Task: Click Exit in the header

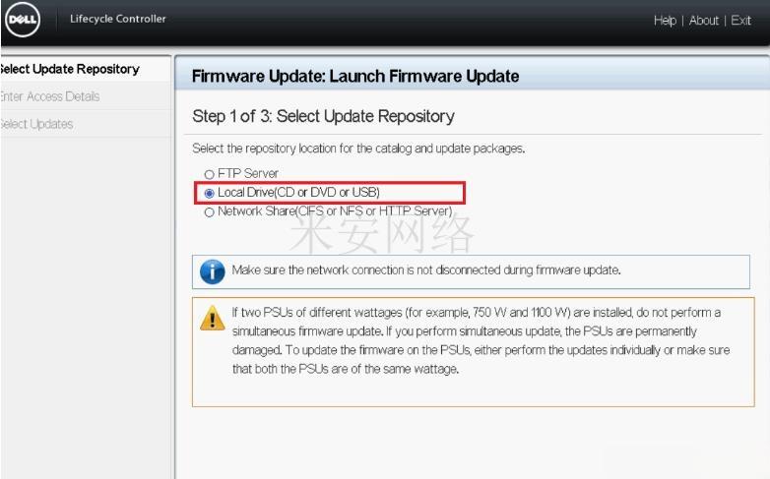Action: point(741,20)
